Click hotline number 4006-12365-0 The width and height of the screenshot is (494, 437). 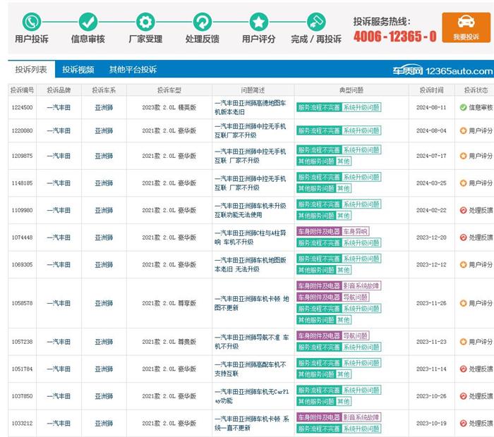tap(395, 37)
